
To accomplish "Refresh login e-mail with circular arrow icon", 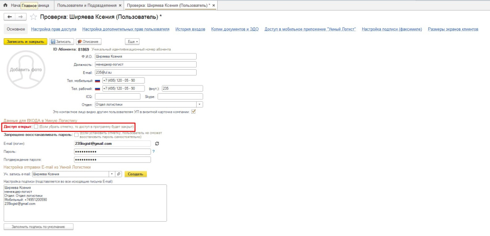I will pyautogui.click(x=157, y=144).
